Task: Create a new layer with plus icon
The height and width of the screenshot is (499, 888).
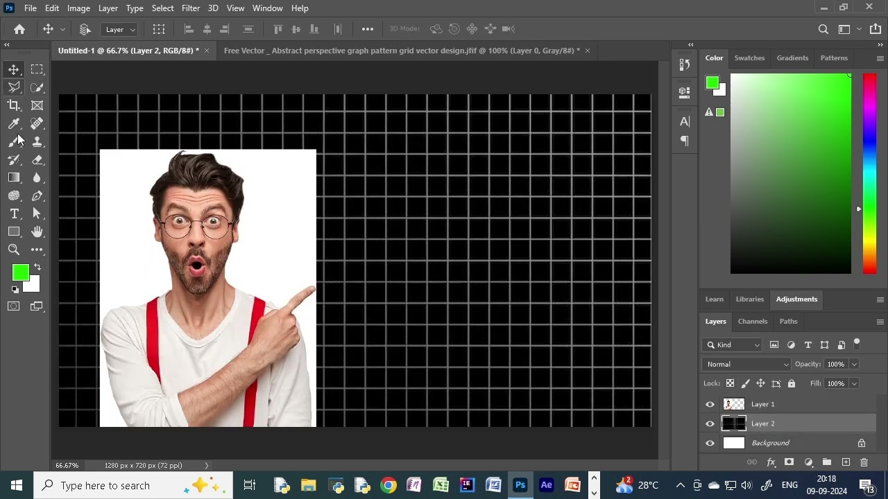Action: [846, 462]
